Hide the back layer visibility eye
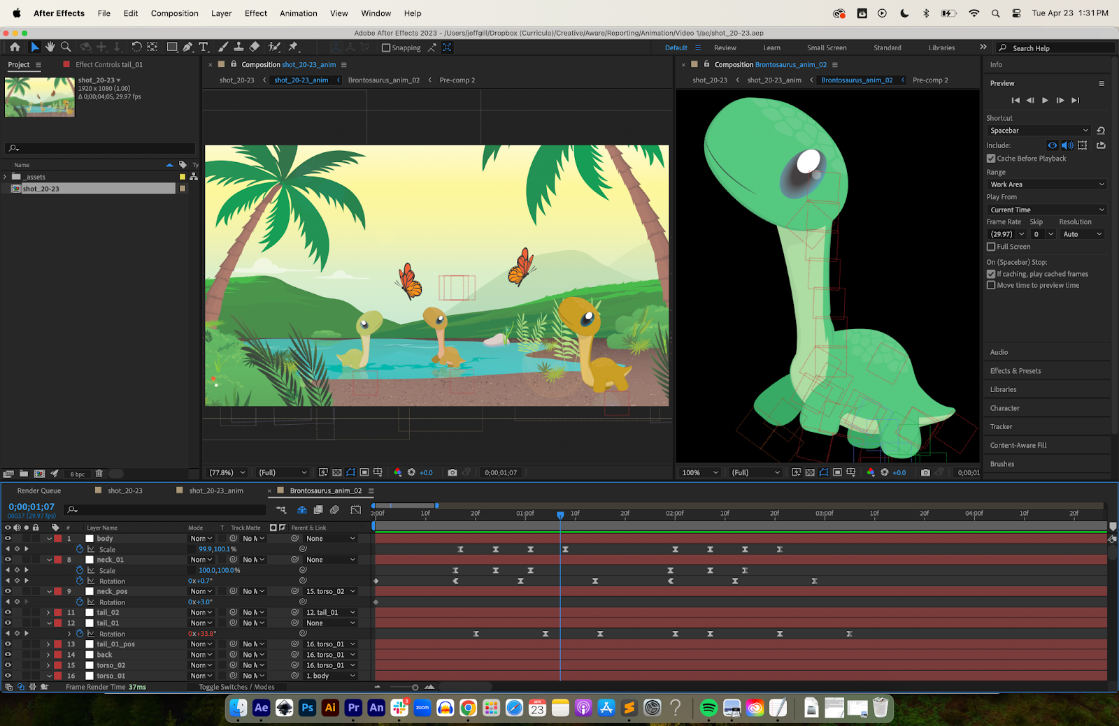The width and height of the screenshot is (1119, 726). 8,655
